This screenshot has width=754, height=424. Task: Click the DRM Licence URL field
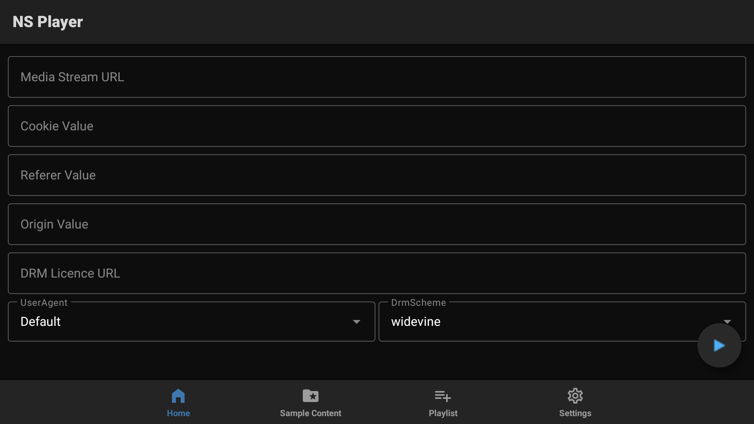(x=377, y=273)
